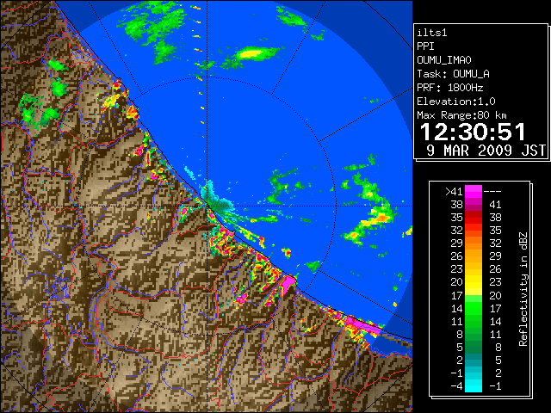Screen dimensions: 551x413
Task: Pick the dark green 5–8 dBZ swatch
Action: point(474,347)
